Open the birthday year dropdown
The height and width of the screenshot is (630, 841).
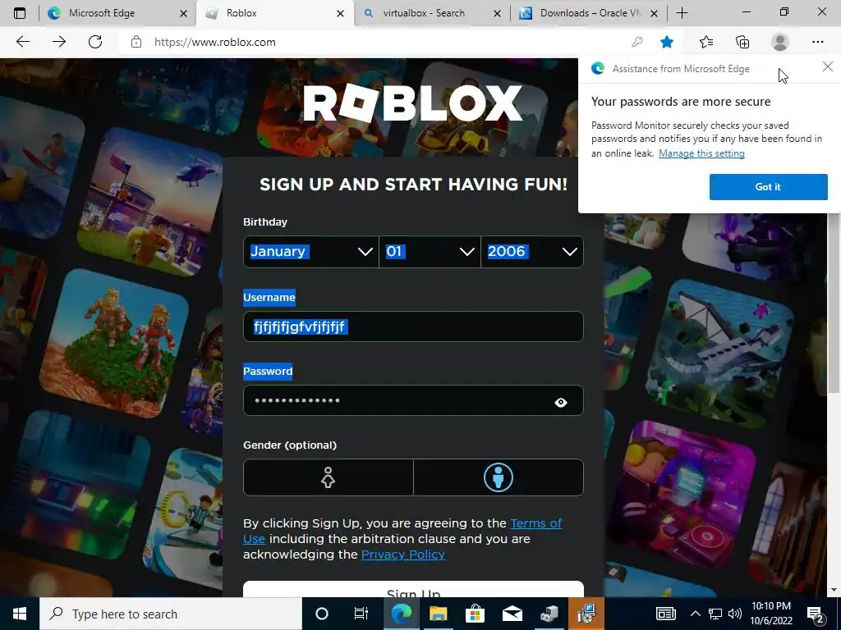coord(532,251)
